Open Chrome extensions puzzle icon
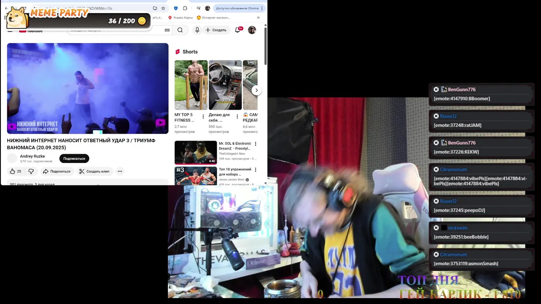 (x=185, y=8)
